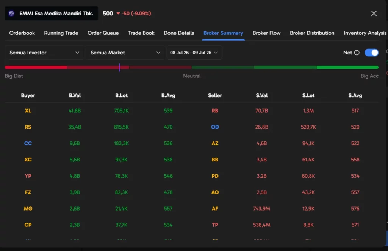Click the sell value 538,4M
388x251 pixels.
tap(261, 225)
